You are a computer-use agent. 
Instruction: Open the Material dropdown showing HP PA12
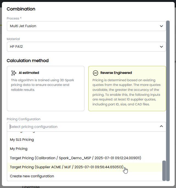[x=82, y=47]
